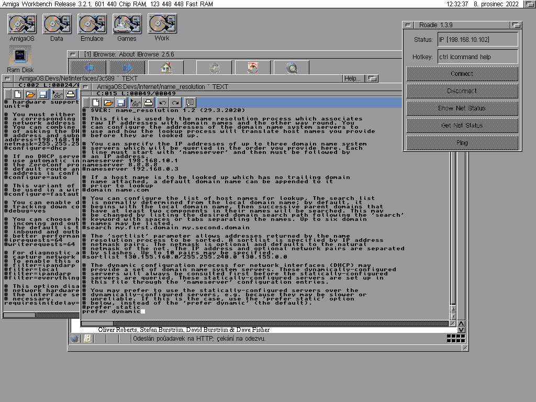Screen dimensions: 536x402
Task: Click Open file icon in name_resolution editor
Action: (108, 103)
